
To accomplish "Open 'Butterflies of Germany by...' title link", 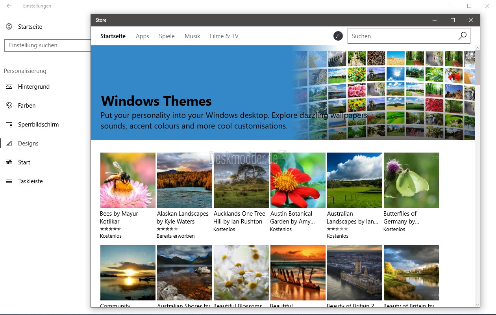I will coord(402,218).
